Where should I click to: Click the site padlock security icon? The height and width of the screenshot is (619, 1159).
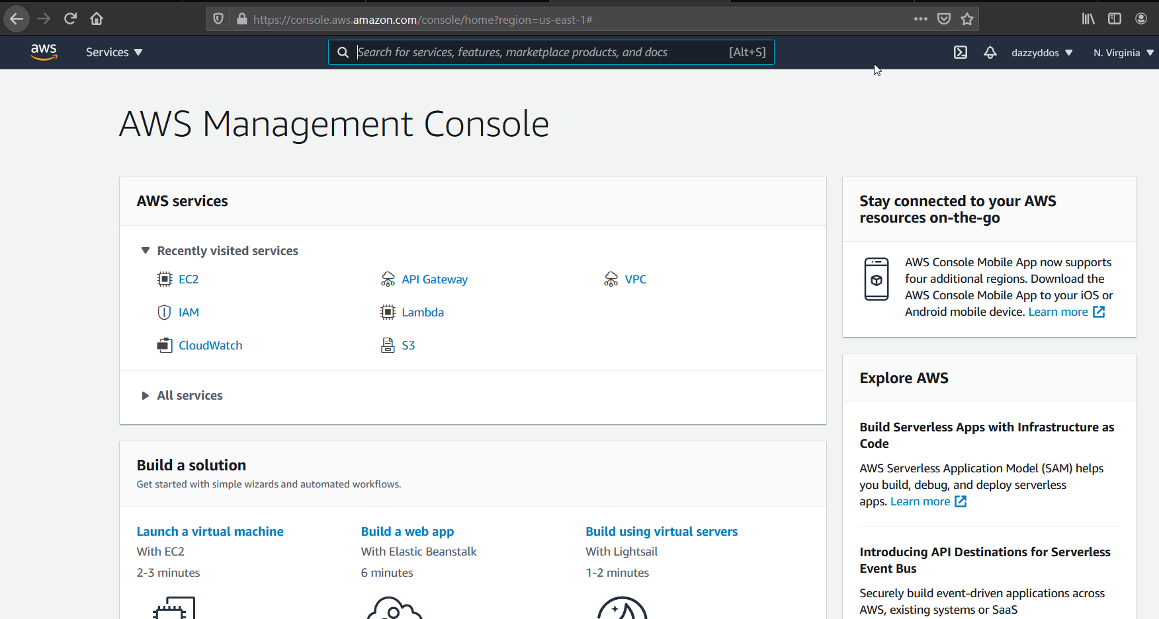pos(242,19)
